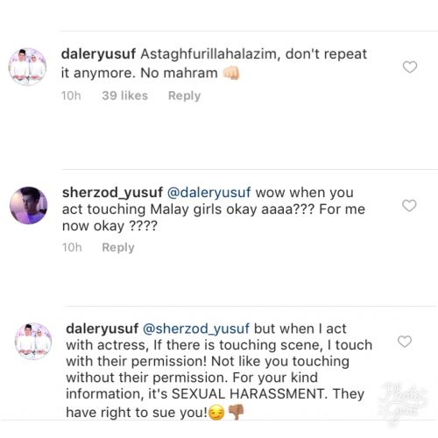Viewport: 438px width, 438px height.
Task: Open daleryusuf's avatar on first comment
Action: (27, 67)
